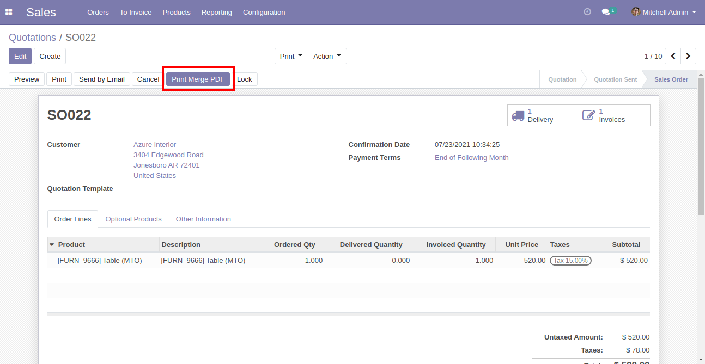Screen dimensions: 705x364
Task: Open Azure Interior customer link
Action: click(155, 145)
